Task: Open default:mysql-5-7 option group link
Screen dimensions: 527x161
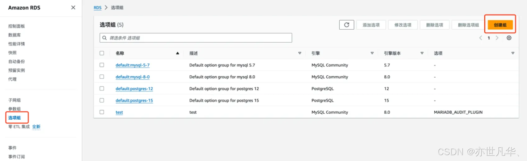Action: coord(132,65)
